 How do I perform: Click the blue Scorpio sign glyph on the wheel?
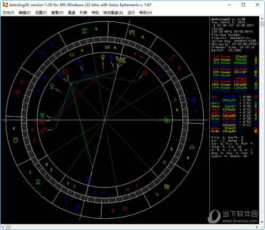(193, 100)
